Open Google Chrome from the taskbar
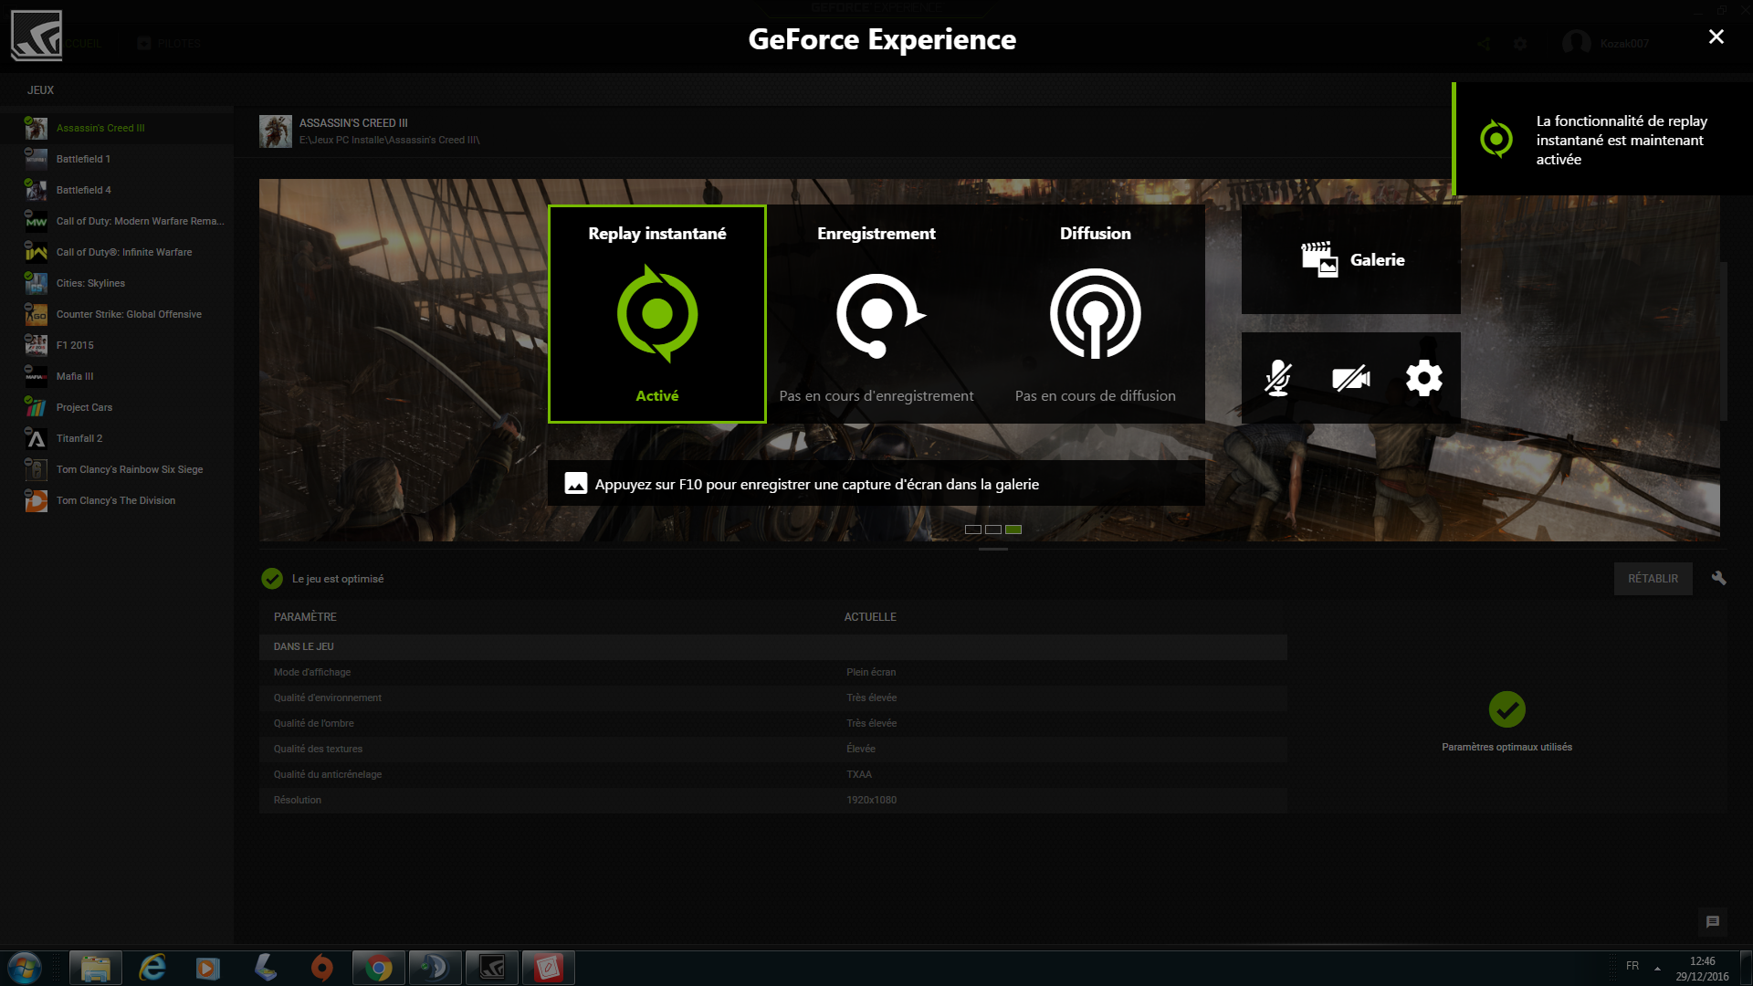This screenshot has height=986, width=1753. 378,968
